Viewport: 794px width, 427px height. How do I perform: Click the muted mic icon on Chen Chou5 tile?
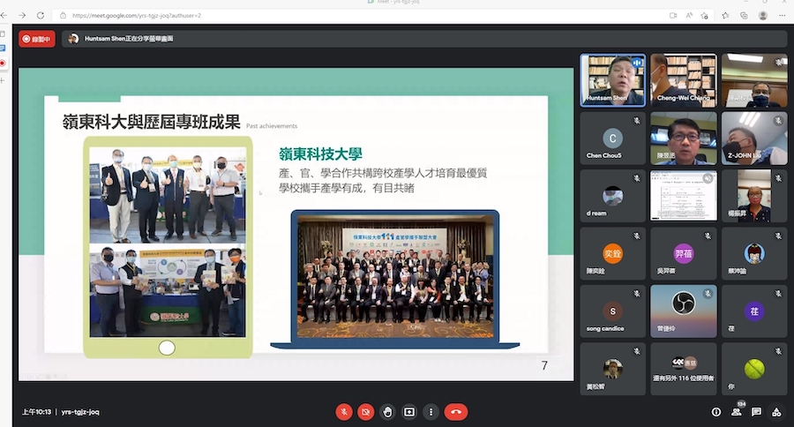tap(636, 121)
